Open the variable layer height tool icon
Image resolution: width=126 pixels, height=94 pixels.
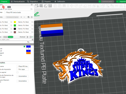tap(64, 6)
